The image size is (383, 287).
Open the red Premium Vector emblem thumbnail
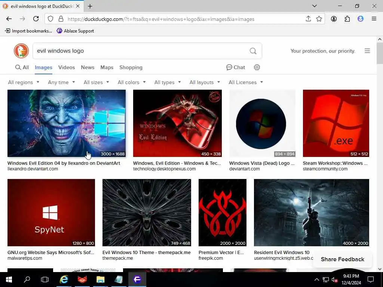223,213
